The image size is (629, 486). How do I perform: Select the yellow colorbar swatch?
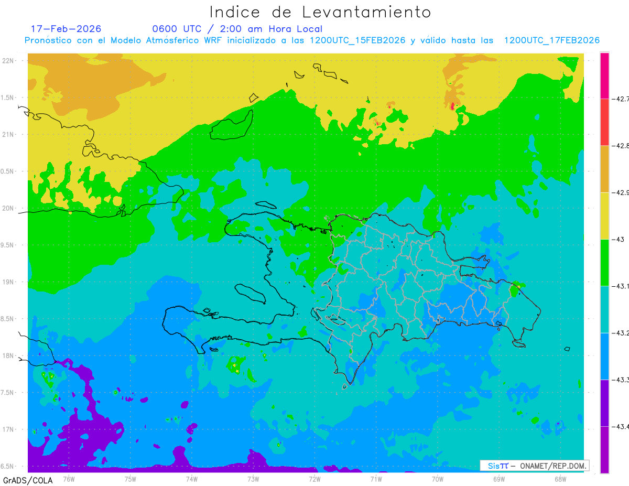click(604, 215)
